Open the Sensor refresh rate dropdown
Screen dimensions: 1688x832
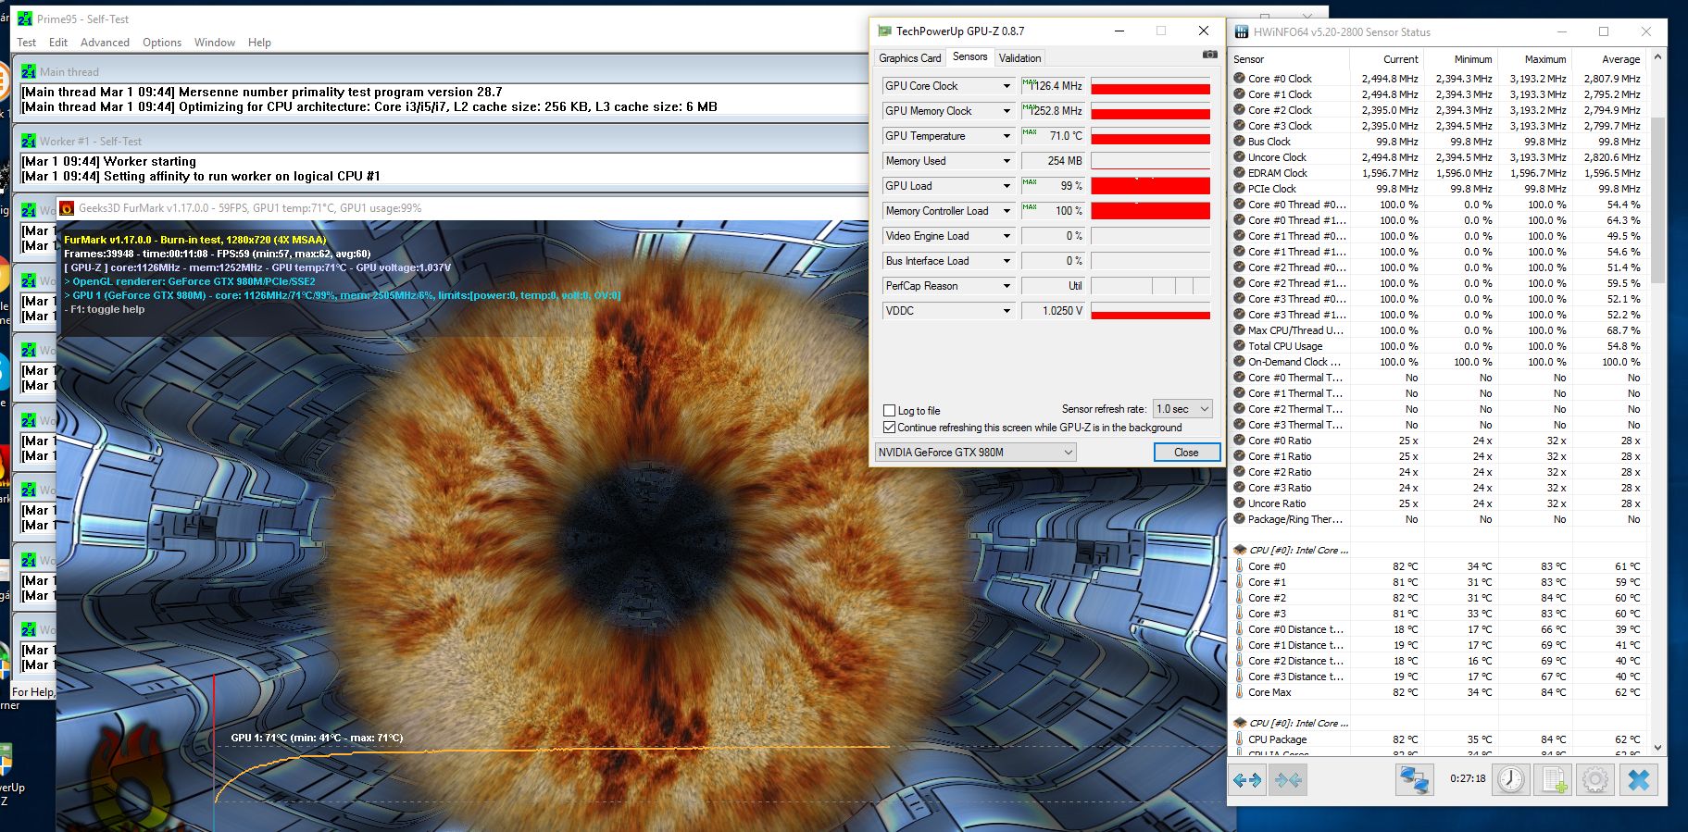1182,408
